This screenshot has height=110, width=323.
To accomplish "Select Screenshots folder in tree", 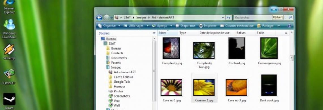I will pyautogui.click(x=119, y=96).
